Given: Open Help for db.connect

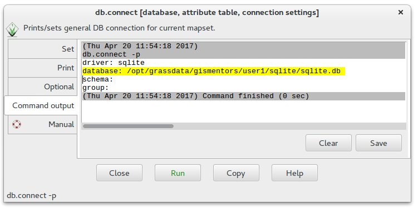Looking at the screenshot, I should [294, 173].
